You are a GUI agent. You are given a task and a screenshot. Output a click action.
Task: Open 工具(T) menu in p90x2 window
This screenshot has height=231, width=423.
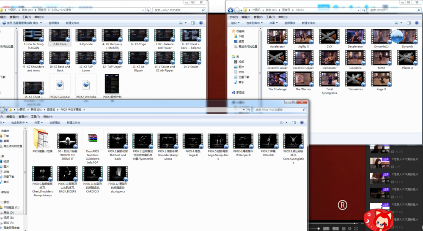[26, 17]
